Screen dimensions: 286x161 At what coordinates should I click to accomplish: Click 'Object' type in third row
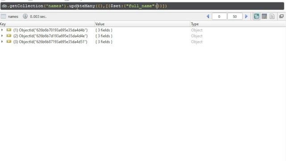197,42
